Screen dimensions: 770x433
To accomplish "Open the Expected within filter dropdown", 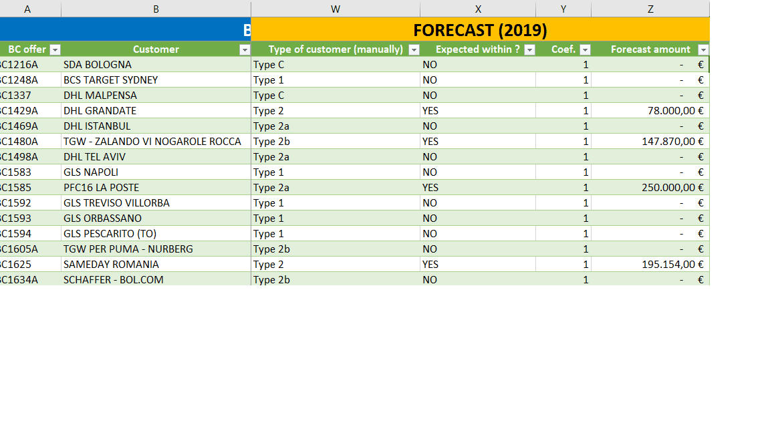I will [x=529, y=49].
